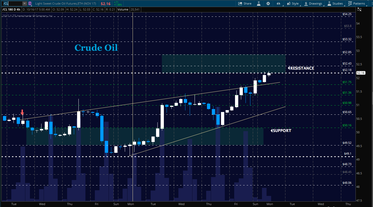
Task: Click the green resistance zone rectangle
Action: click(x=223, y=63)
